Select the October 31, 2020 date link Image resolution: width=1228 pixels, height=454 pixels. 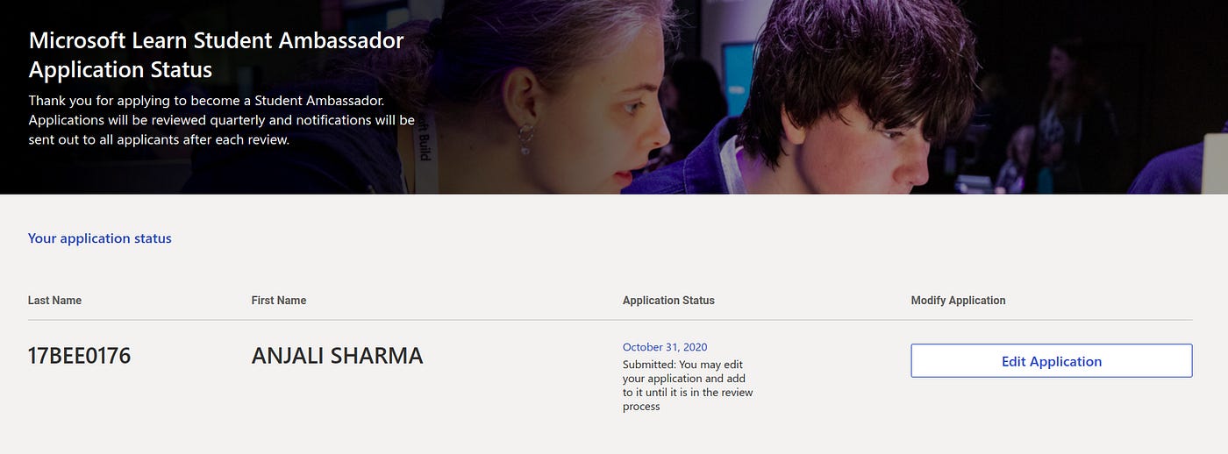(x=665, y=347)
